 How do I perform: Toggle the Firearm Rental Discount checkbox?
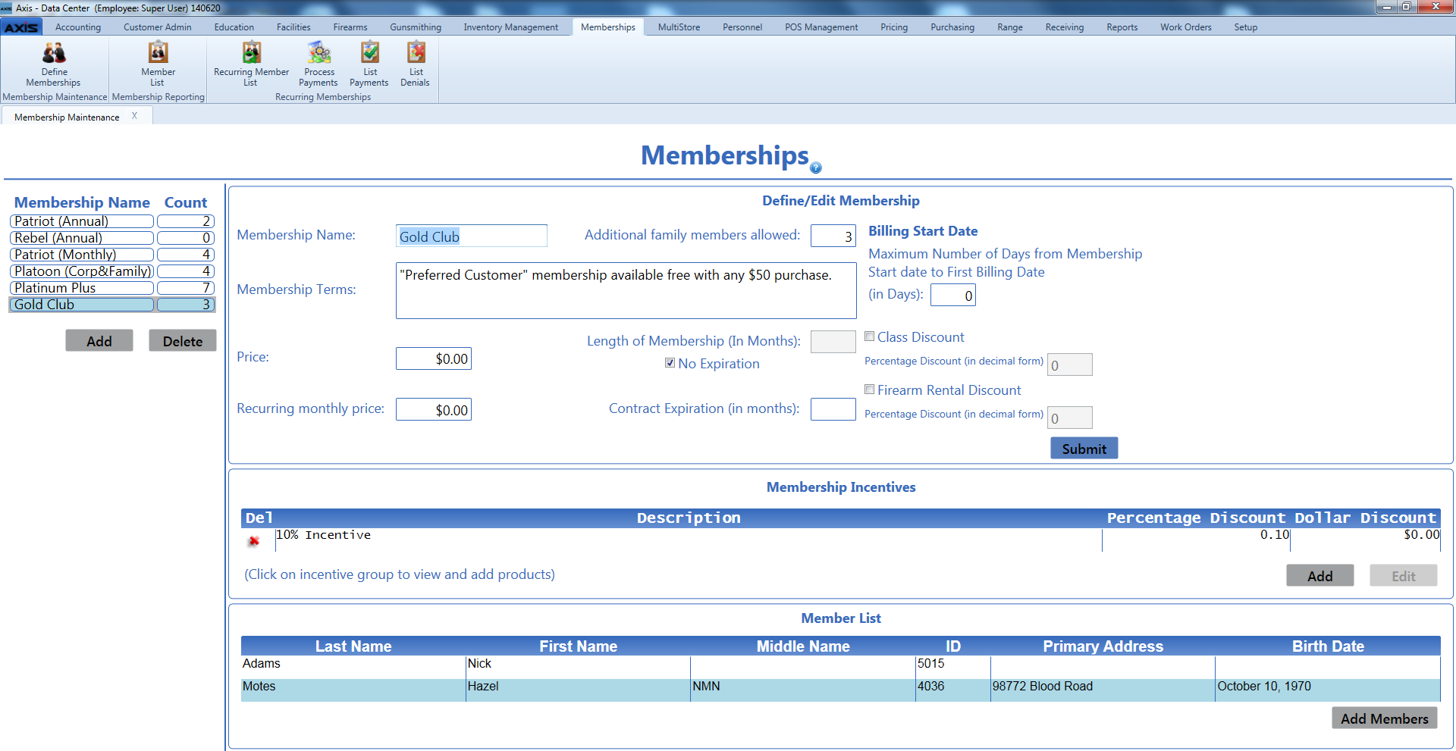coord(870,390)
